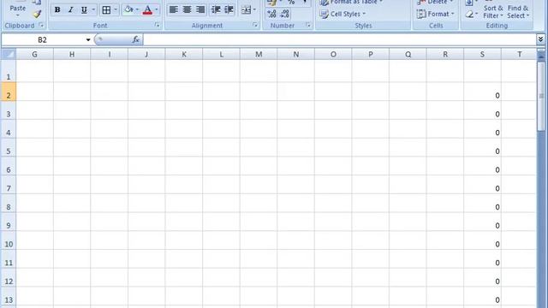This screenshot has height=308, width=548.
Task: Click the Insert Function fx button
Action: [x=135, y=40]
